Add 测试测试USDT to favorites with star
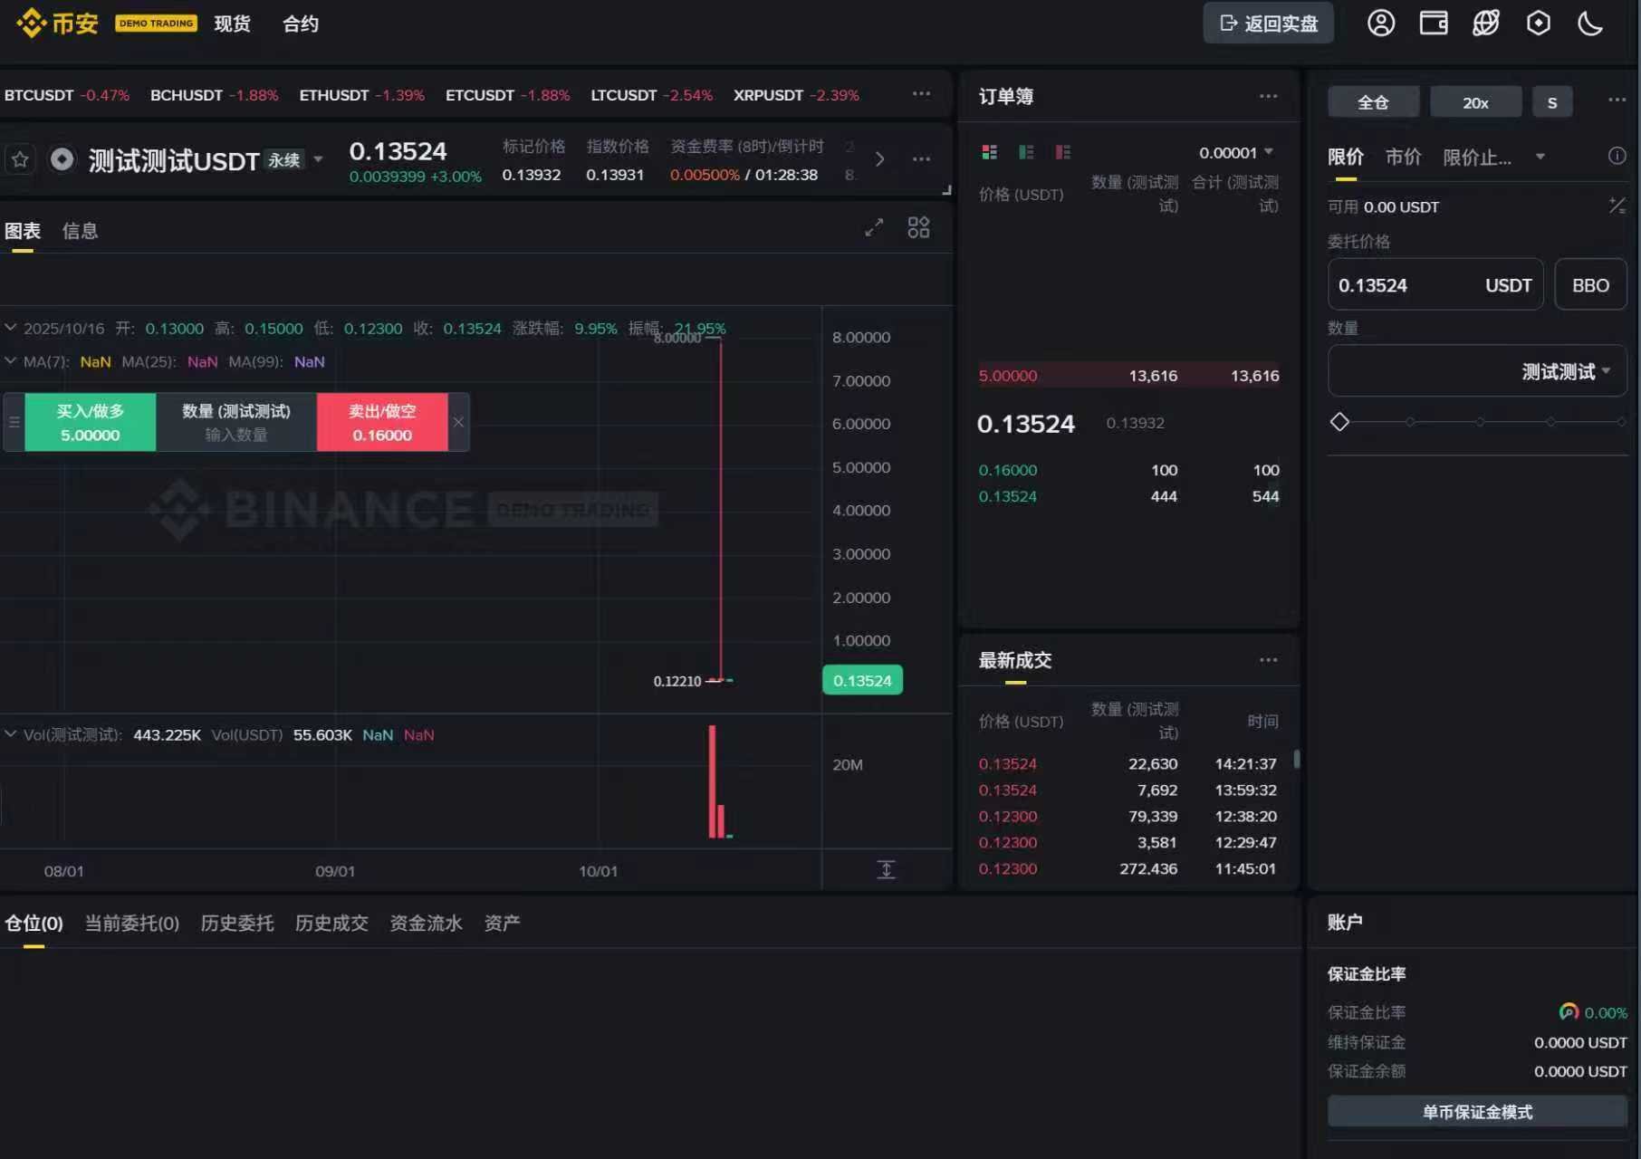 tap(20, 160)
